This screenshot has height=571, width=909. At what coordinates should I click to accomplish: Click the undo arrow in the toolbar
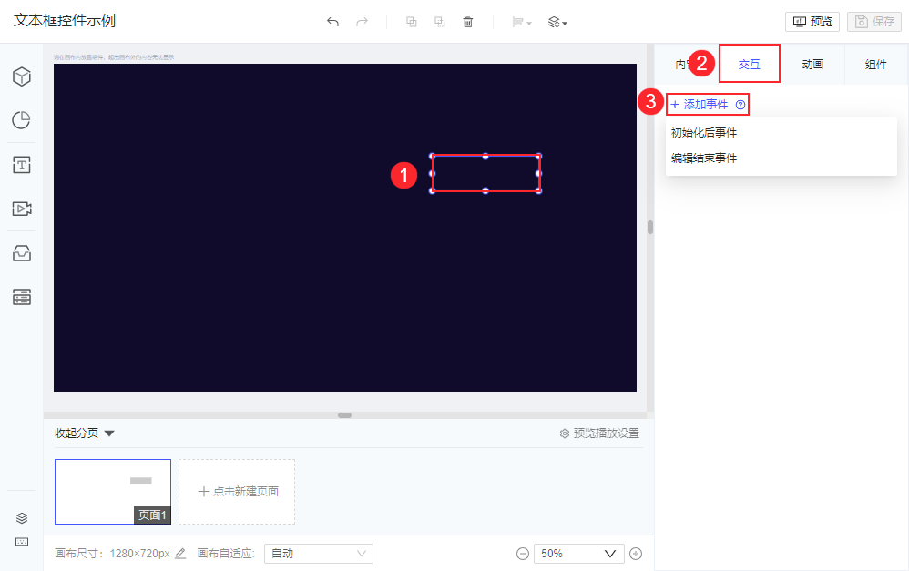pos(332,22)
